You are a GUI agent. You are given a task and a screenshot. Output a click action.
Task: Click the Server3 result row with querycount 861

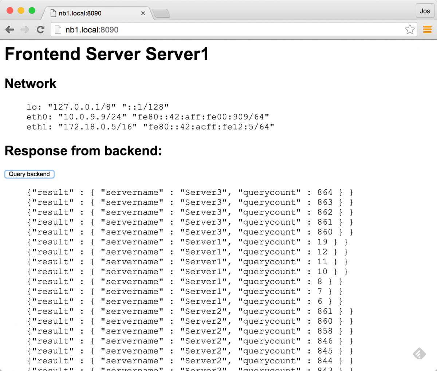click(x=190, y=222)
